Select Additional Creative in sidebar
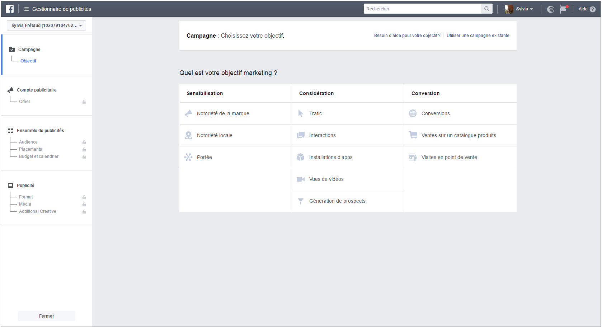 (38, 211)
